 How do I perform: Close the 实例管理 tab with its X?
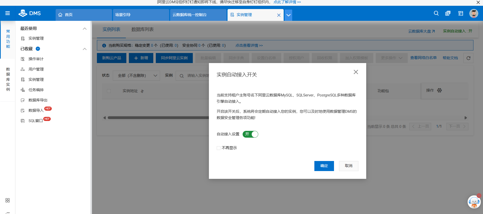[x=279, y=15]
